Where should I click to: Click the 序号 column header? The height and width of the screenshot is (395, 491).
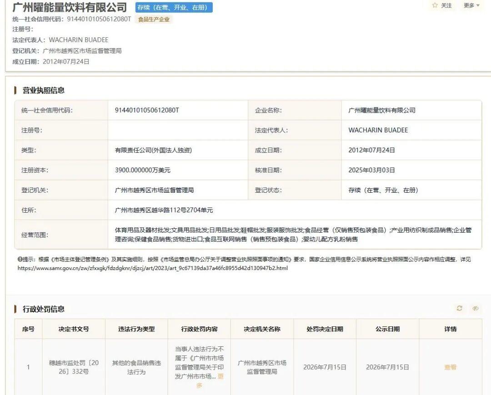(x=28, y=329)
